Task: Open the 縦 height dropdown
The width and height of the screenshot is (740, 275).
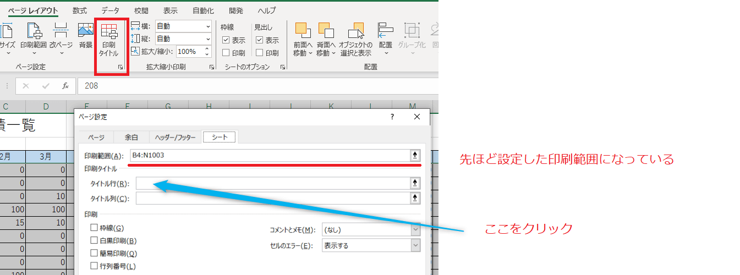Action: click(208, 38)
